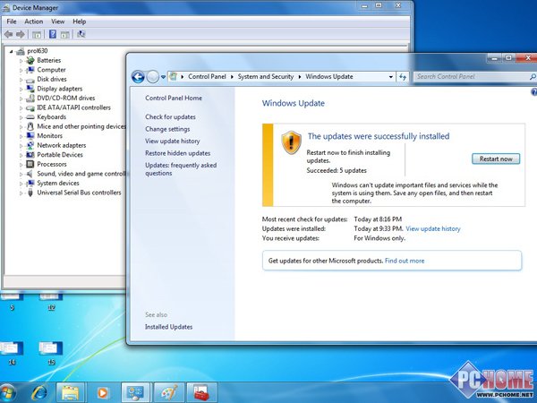Open the Windows Start orb

tap(7, 393)
